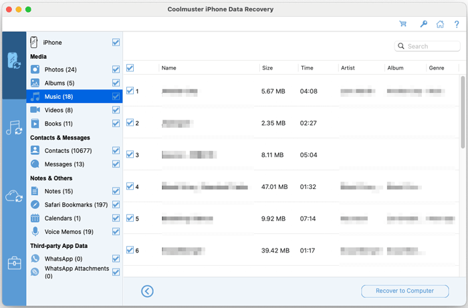Go to the home screen icon
This screenshot has height=308, width=468.
(x=440, y=24)
